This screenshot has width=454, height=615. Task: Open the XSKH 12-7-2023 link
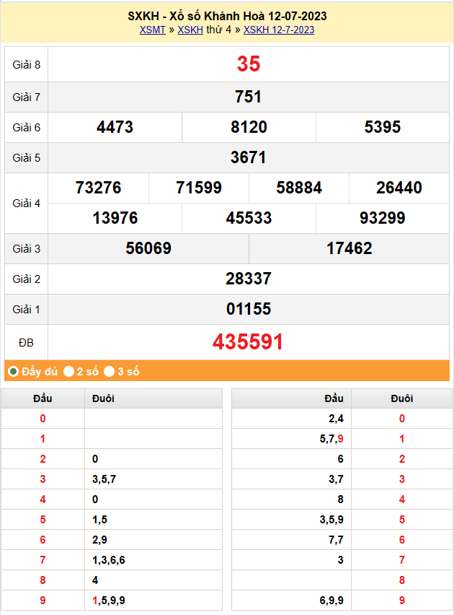(x=279, y=30)
